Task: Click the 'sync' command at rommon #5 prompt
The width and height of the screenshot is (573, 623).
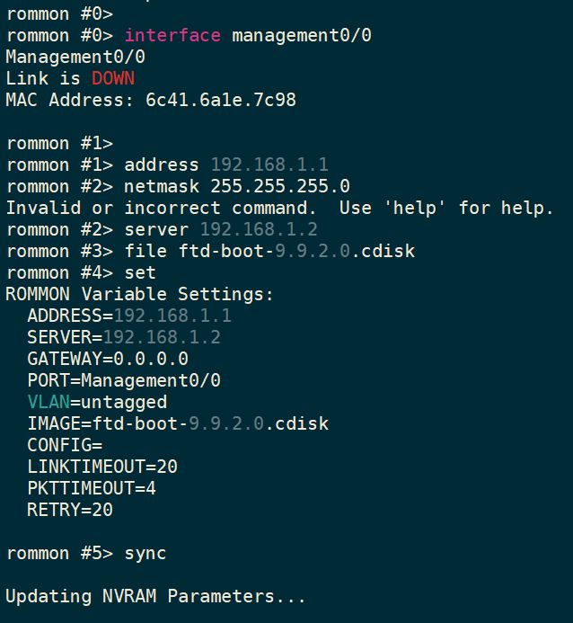Action: coord(145,553)
